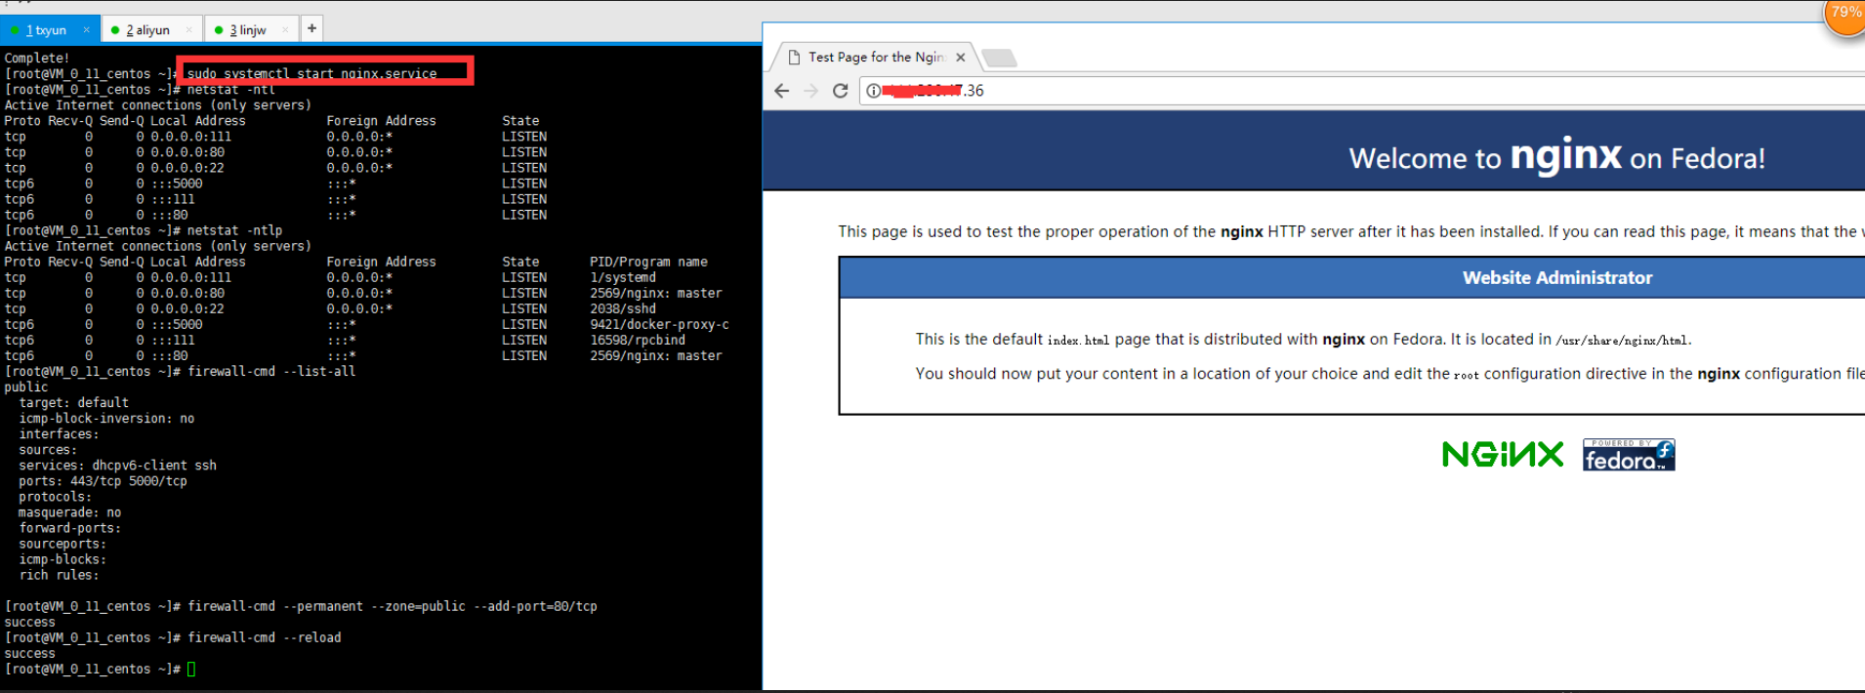The image size is (1865, 693).
Task: Close the 3 linjw terminal tab
Action: pos(285,30)
